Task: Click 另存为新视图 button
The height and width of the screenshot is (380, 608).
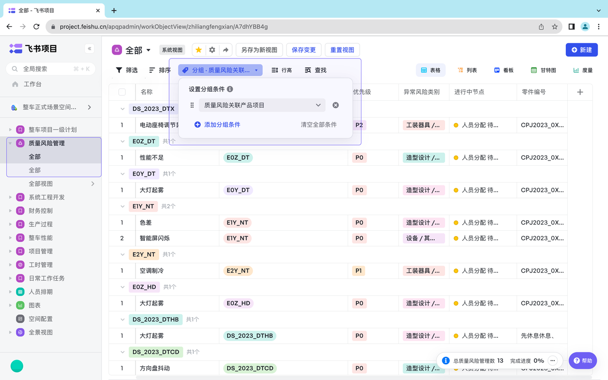Action: pos(259,50)
